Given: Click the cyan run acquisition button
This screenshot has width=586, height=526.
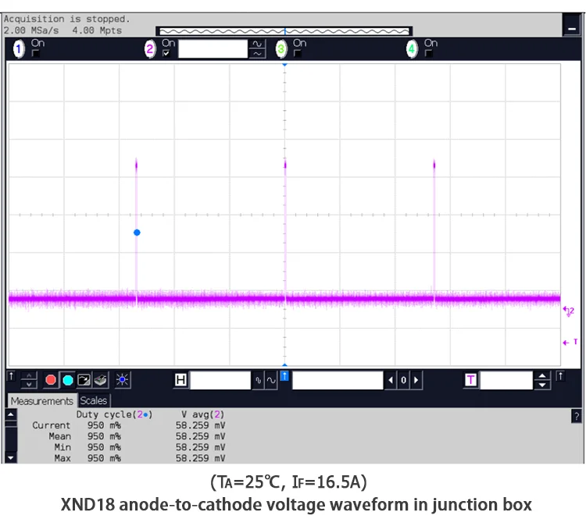Looking at the screenshot, I should pyautogui.click(x=67, y=380).
